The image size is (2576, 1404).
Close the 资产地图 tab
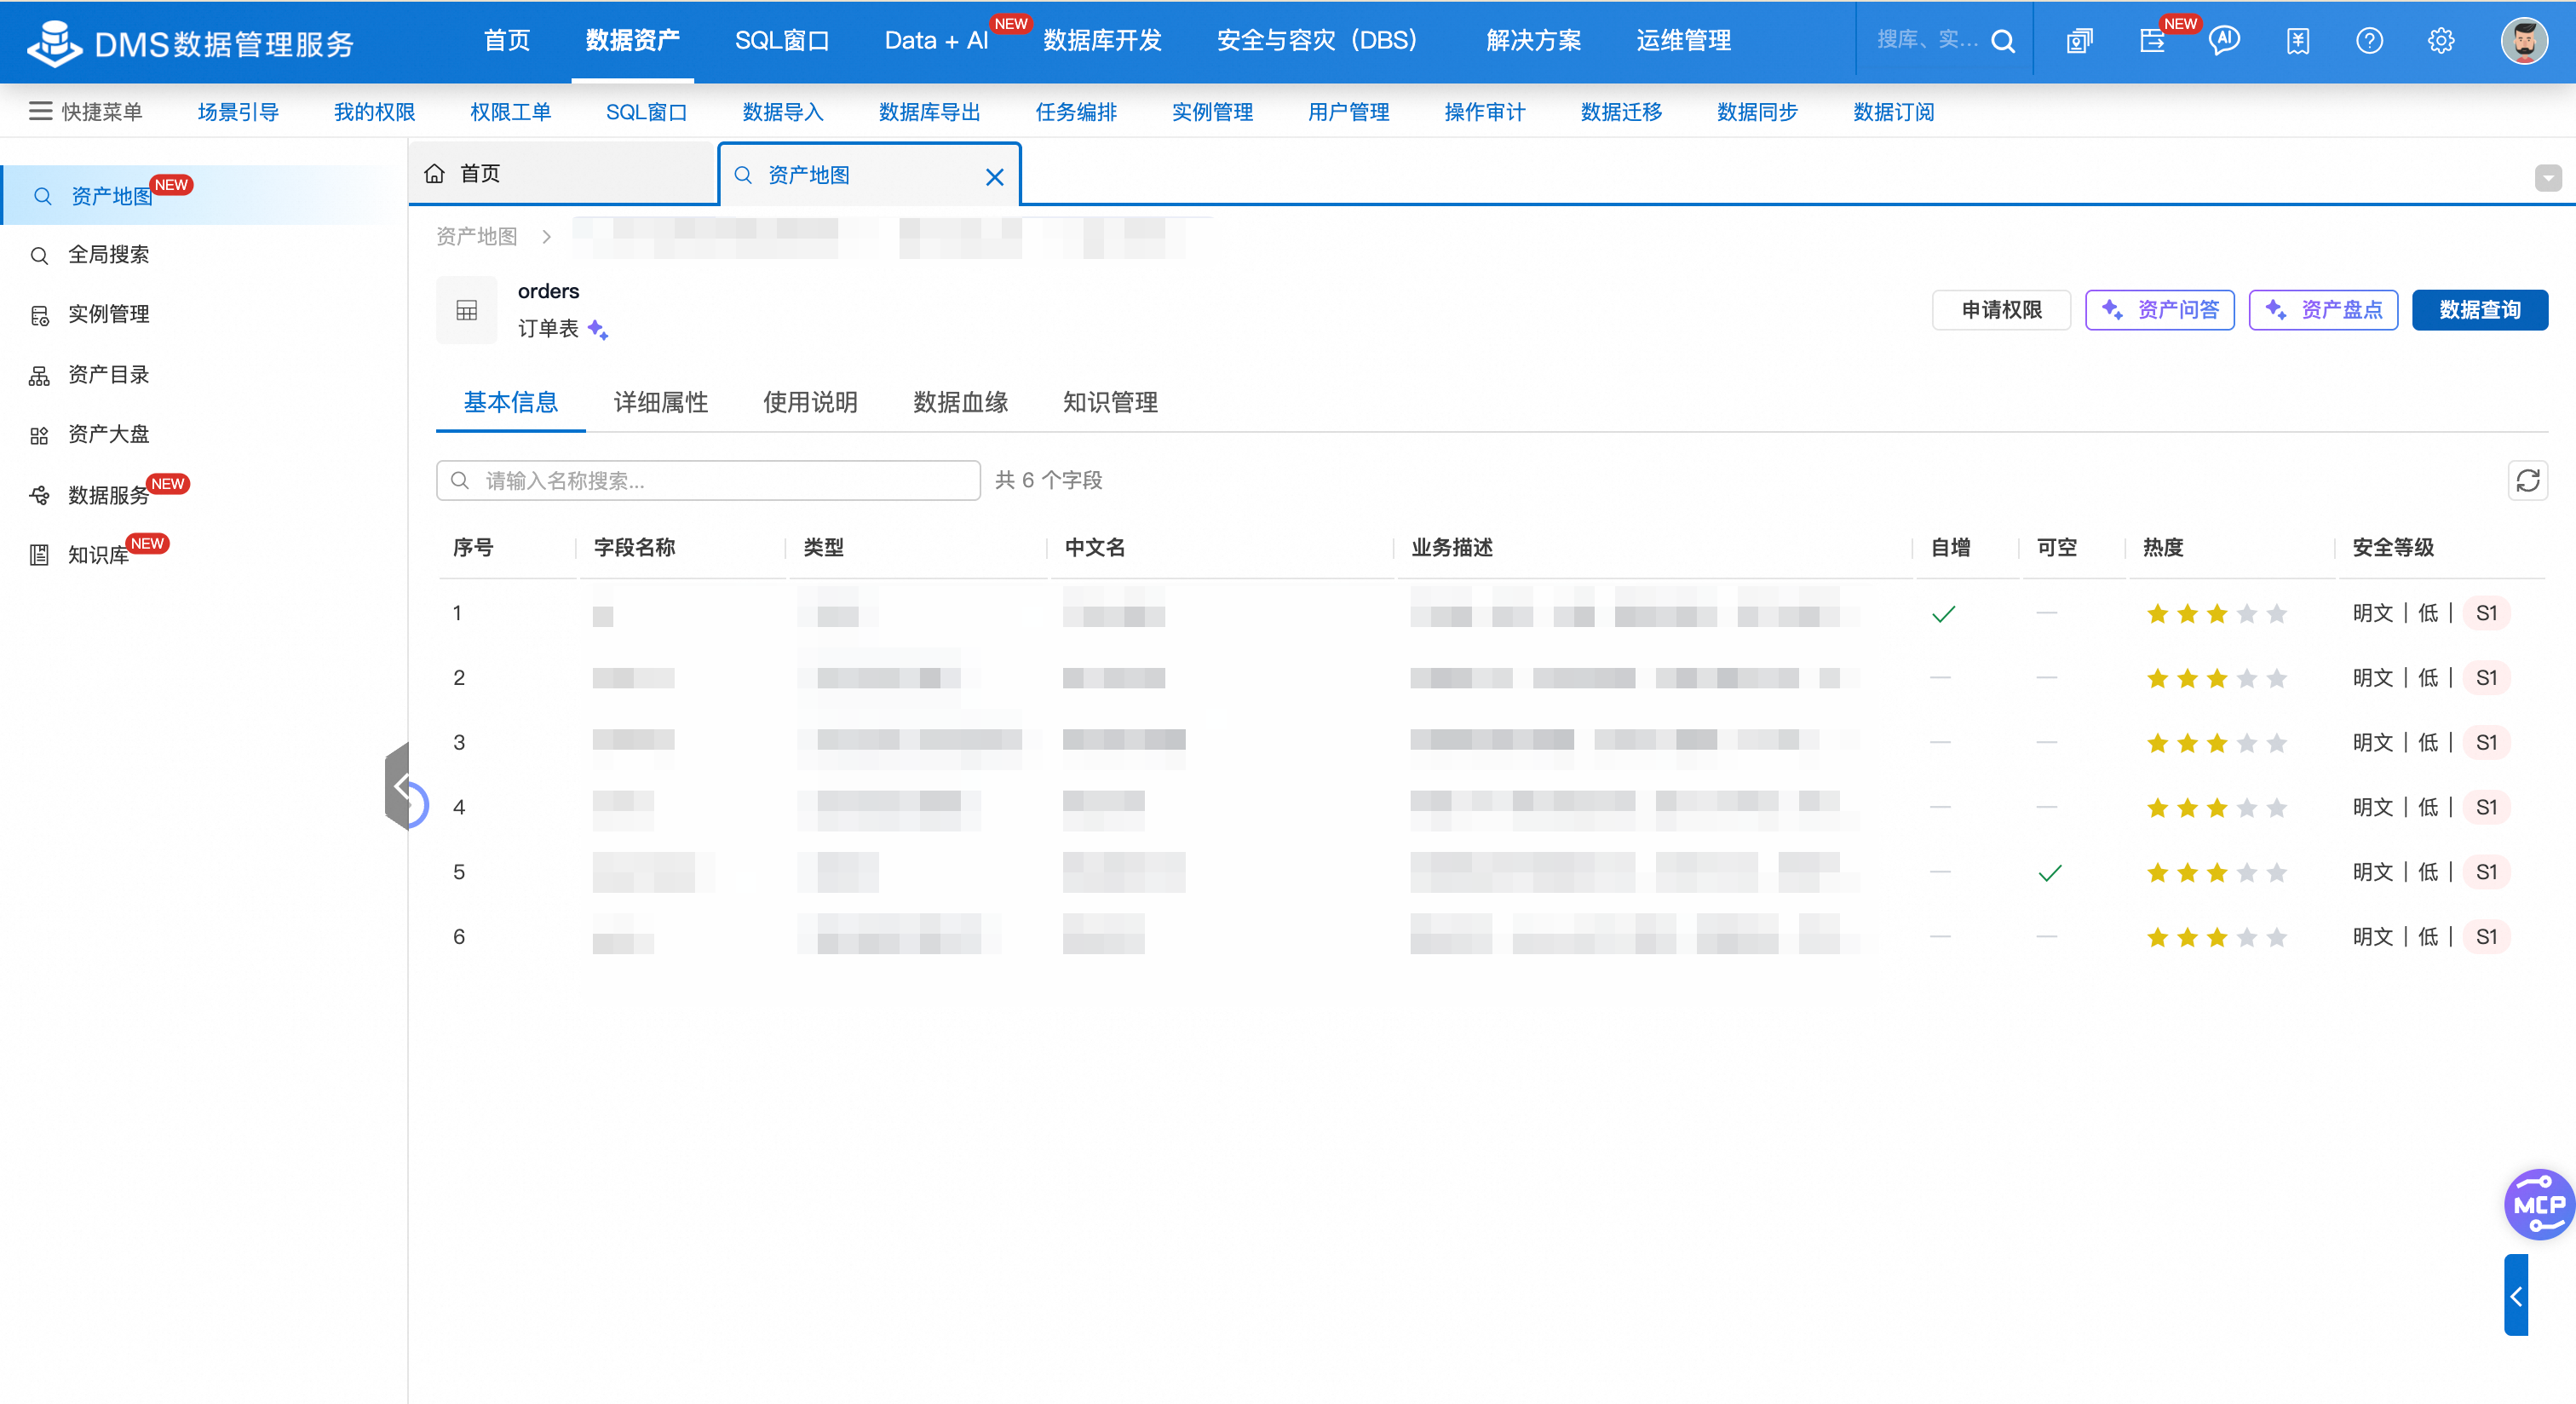point(994,177)
